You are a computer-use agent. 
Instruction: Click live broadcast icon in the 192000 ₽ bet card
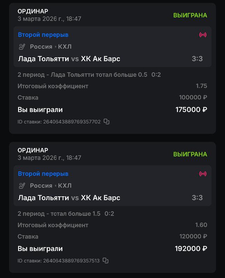(x=203, y=174)
